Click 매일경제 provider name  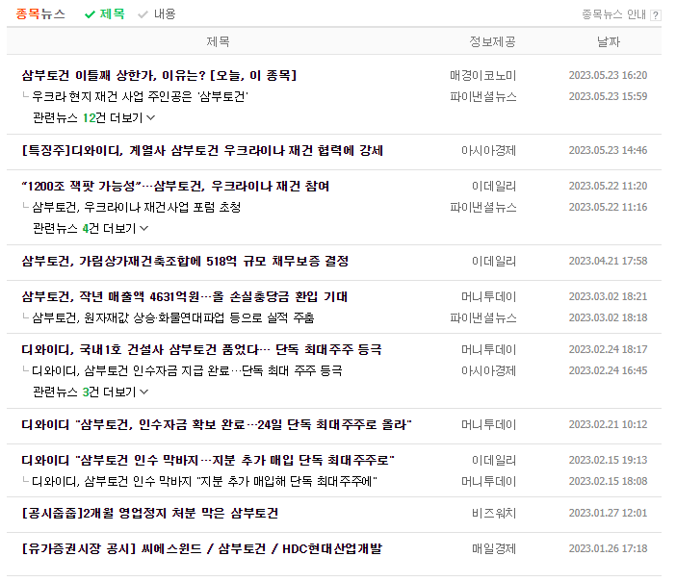[494, 549]
